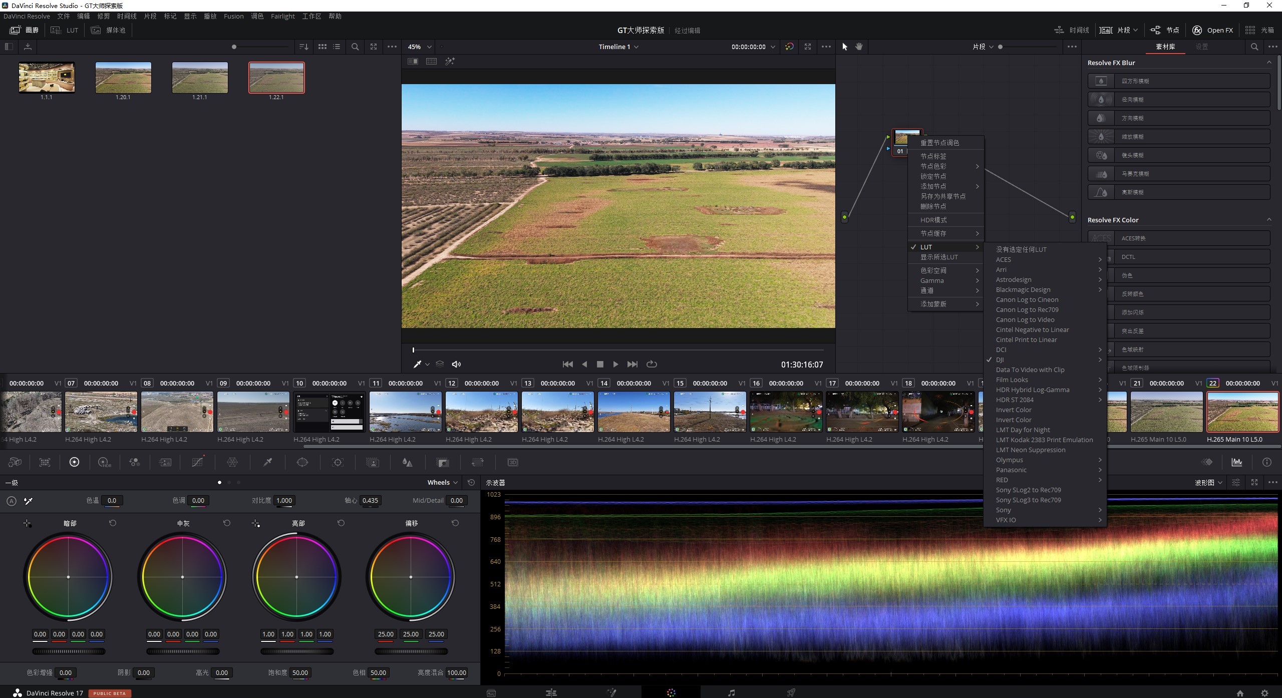Open the Curves palette
Image resolution: width=1282 pixels, height=698 pixels.
(x=198, y=462)
